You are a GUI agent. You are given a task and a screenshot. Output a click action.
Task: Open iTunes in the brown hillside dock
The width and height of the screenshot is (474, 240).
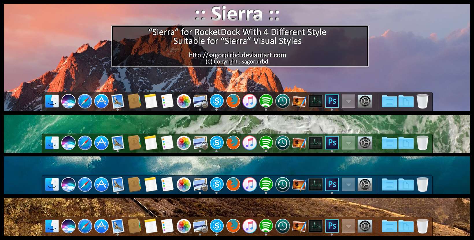click(250, 226)
